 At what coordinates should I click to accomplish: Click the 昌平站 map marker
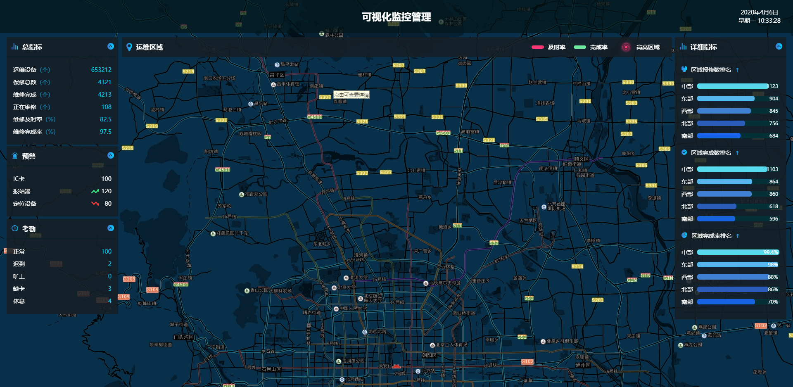(x=251, y=104)
